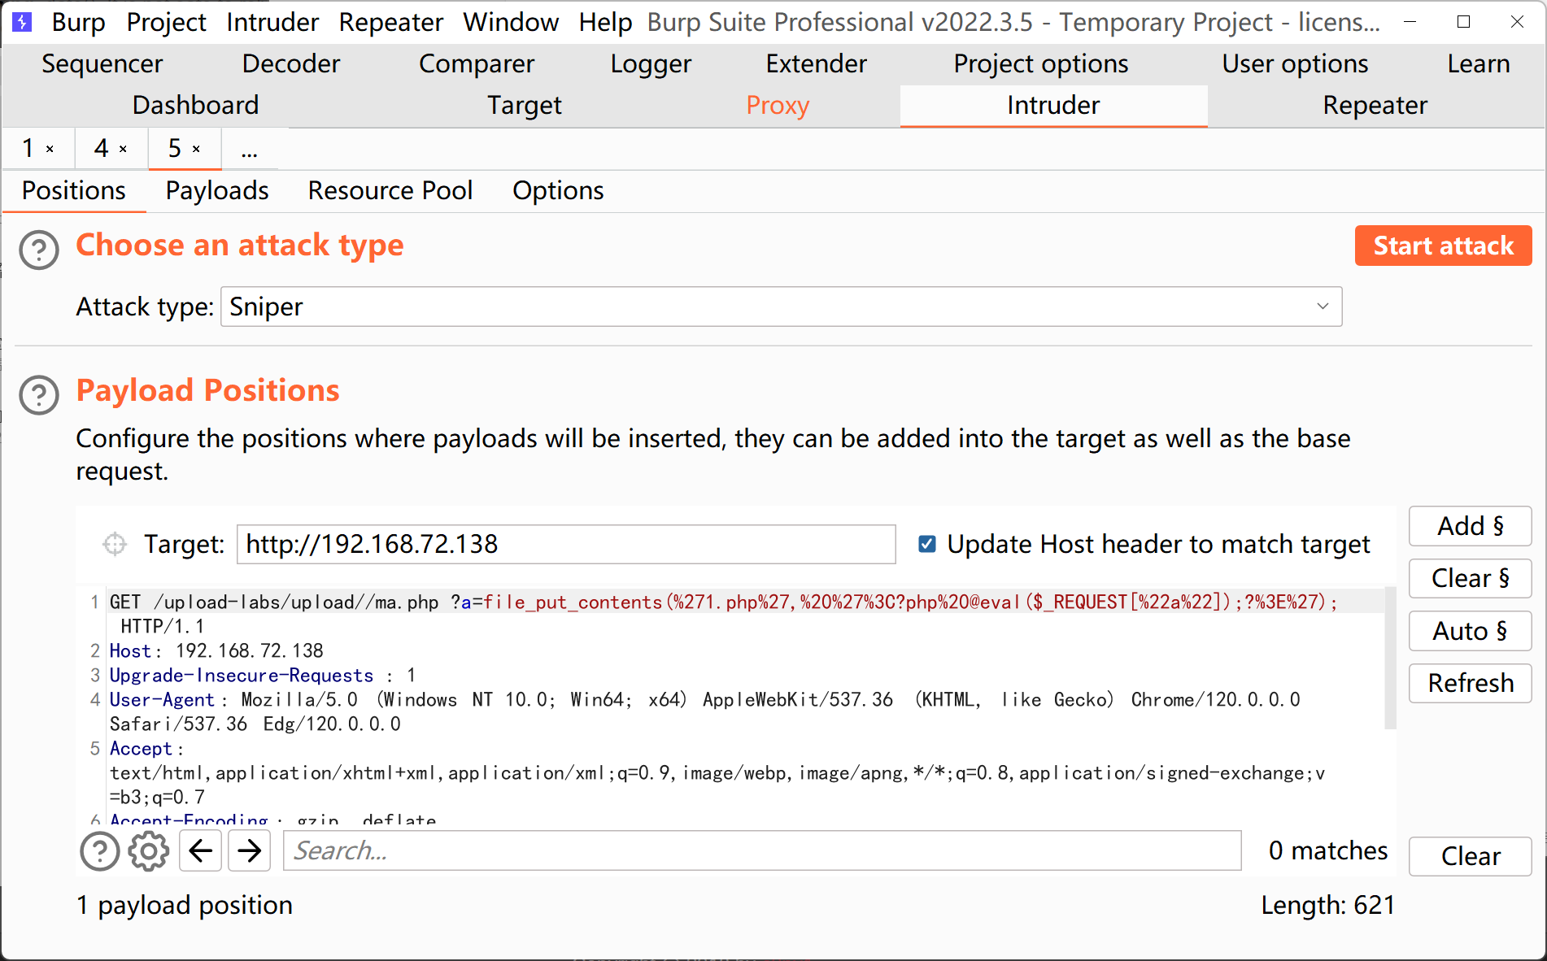Open help for Choose an attack type

point(39,250)
